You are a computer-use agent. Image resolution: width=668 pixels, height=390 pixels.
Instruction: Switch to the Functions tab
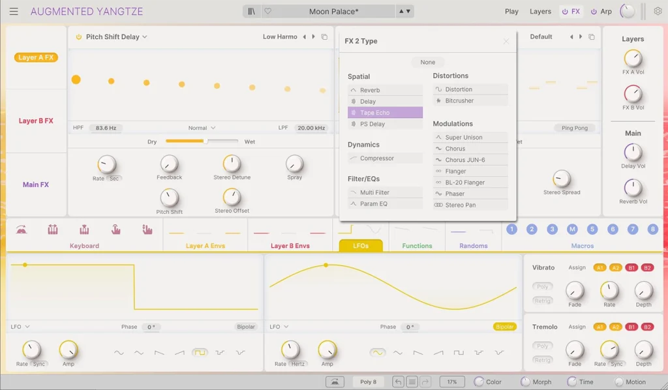417,246
